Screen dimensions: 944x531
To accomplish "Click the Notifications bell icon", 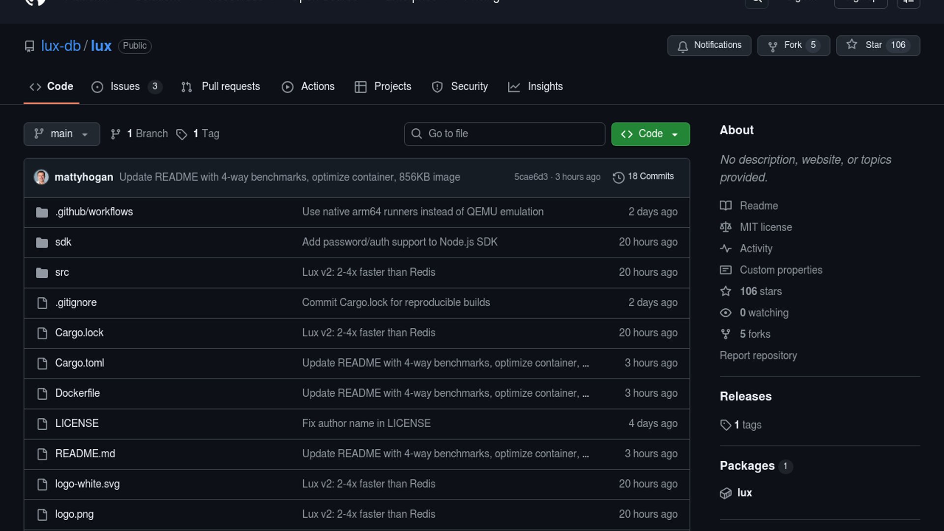I will [682, 46].
